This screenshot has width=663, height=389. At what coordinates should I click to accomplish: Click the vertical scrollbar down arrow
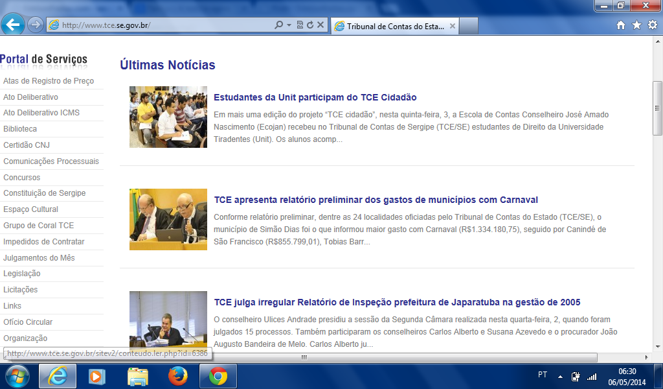(658, 347)
